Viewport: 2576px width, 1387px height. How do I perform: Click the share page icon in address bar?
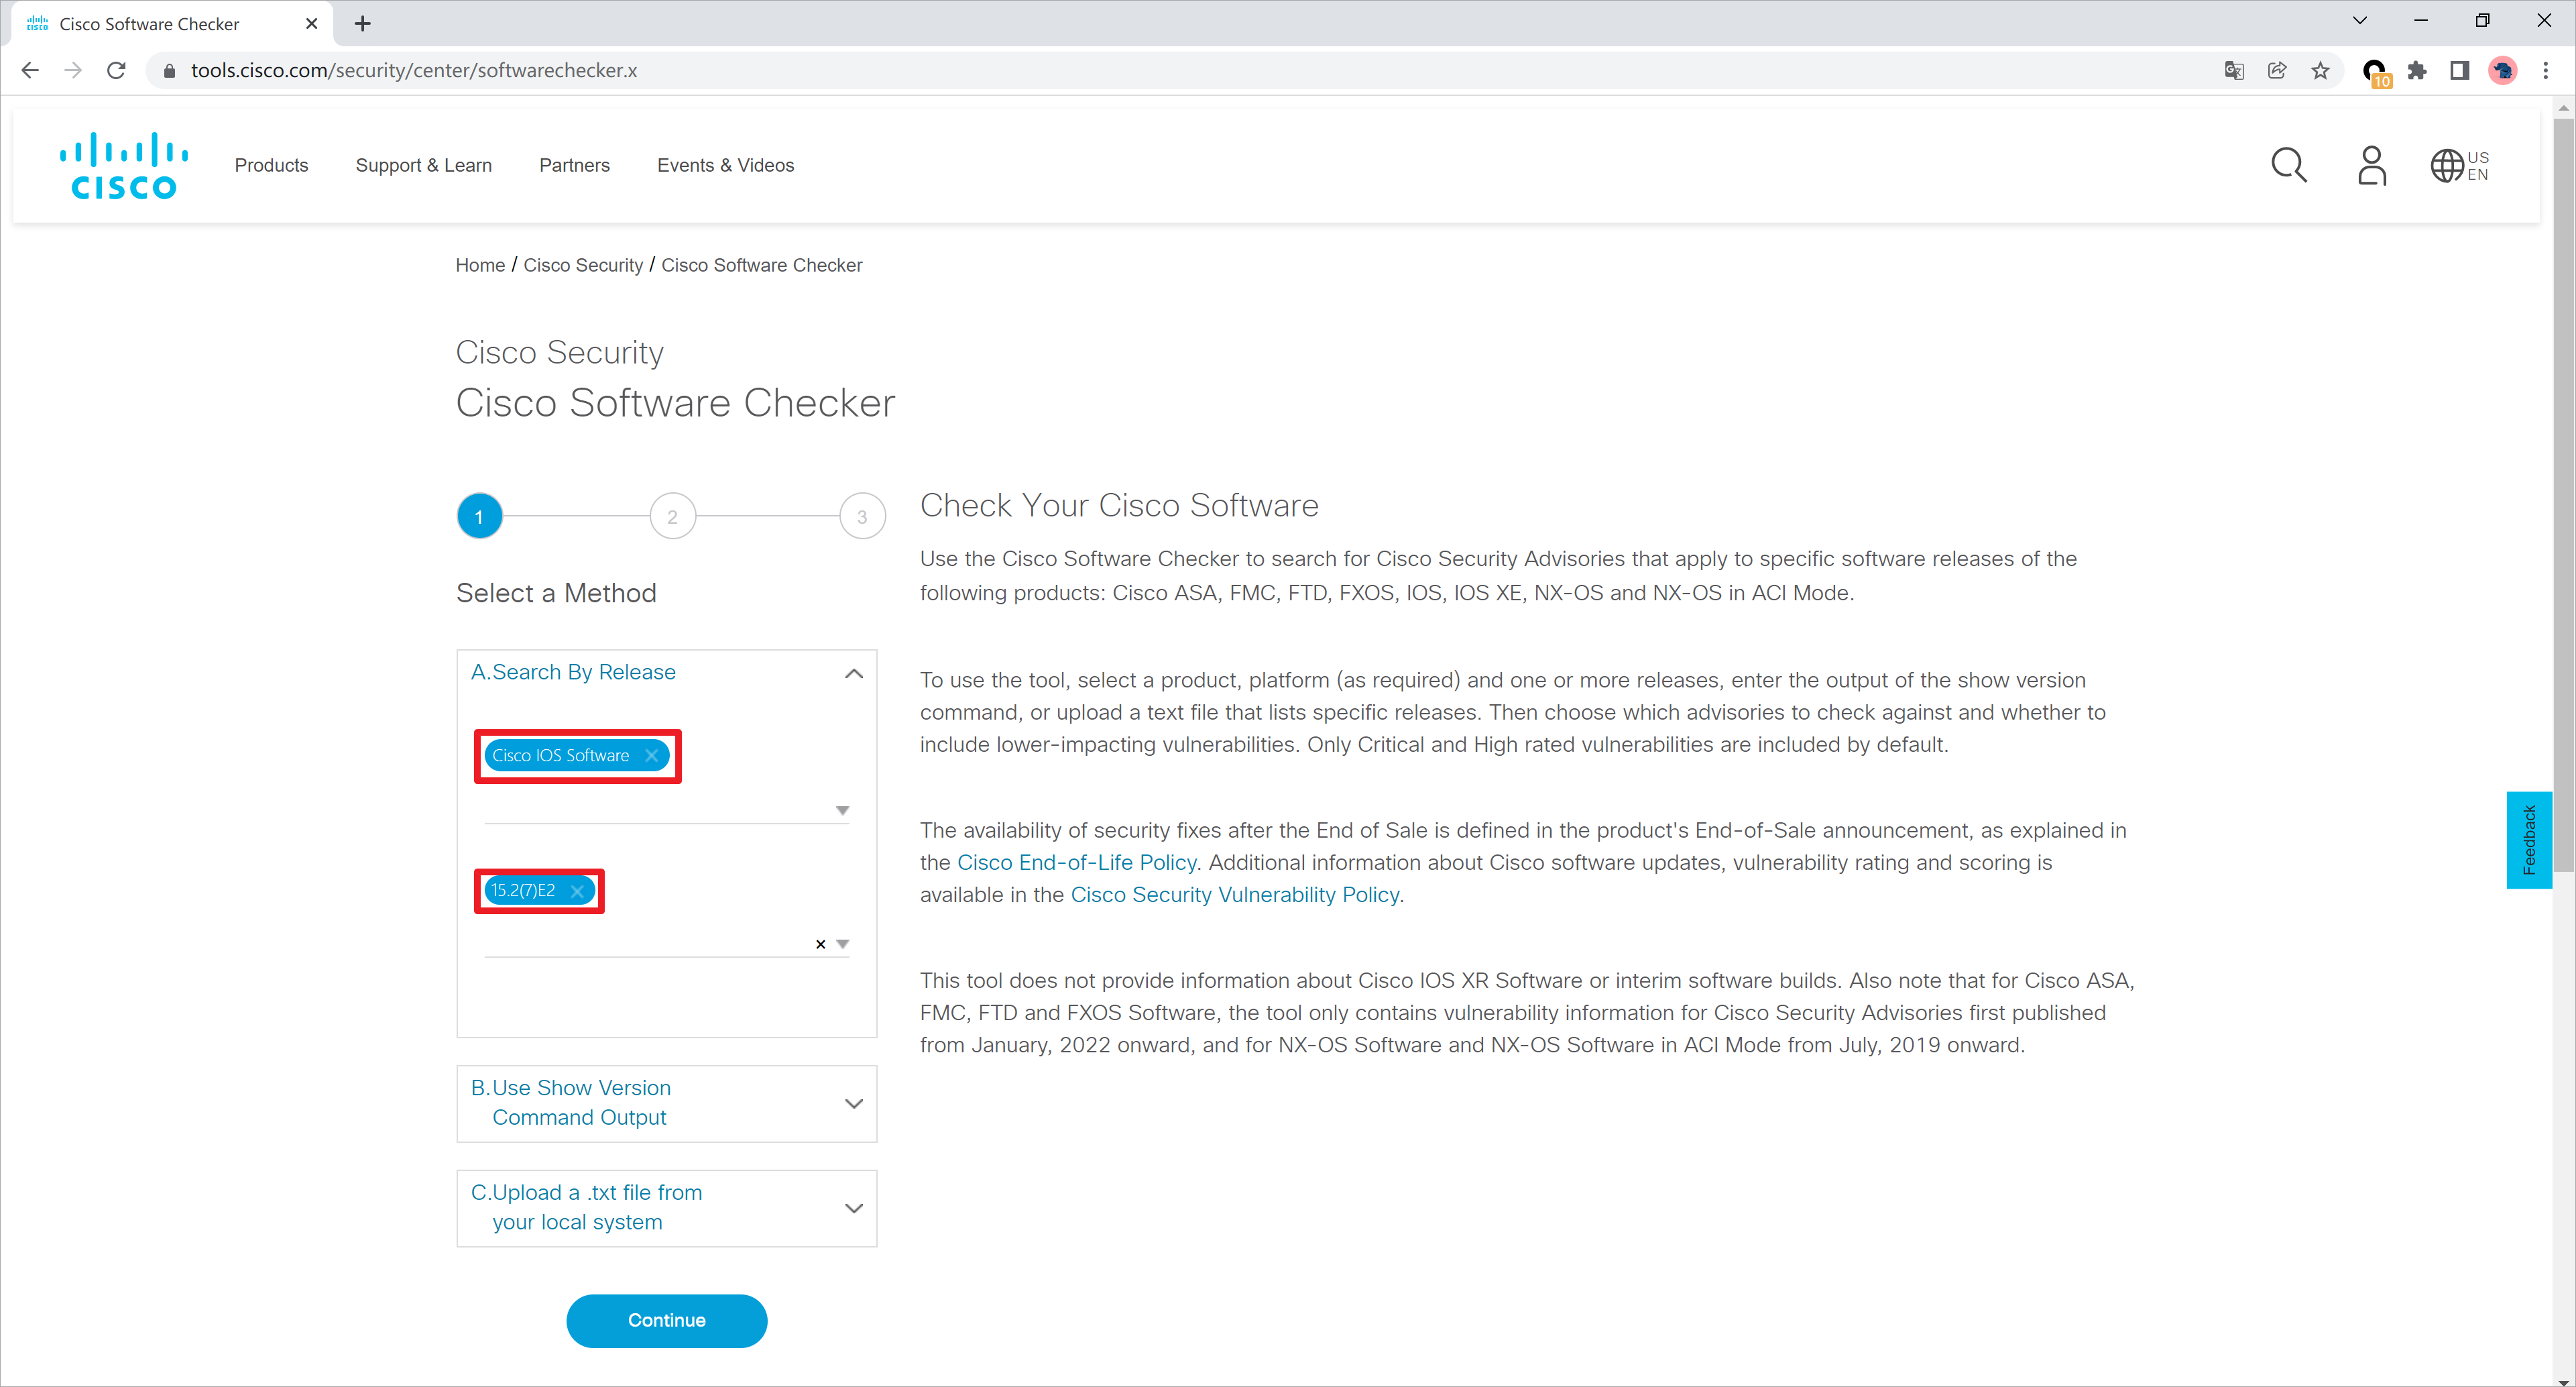2277,71
